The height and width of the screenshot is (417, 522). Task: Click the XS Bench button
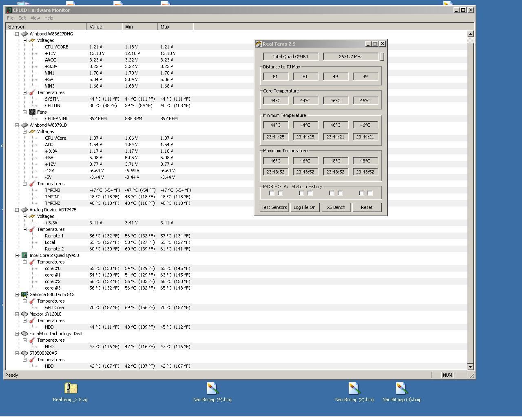pyautogui.click(x=336, y=207)
